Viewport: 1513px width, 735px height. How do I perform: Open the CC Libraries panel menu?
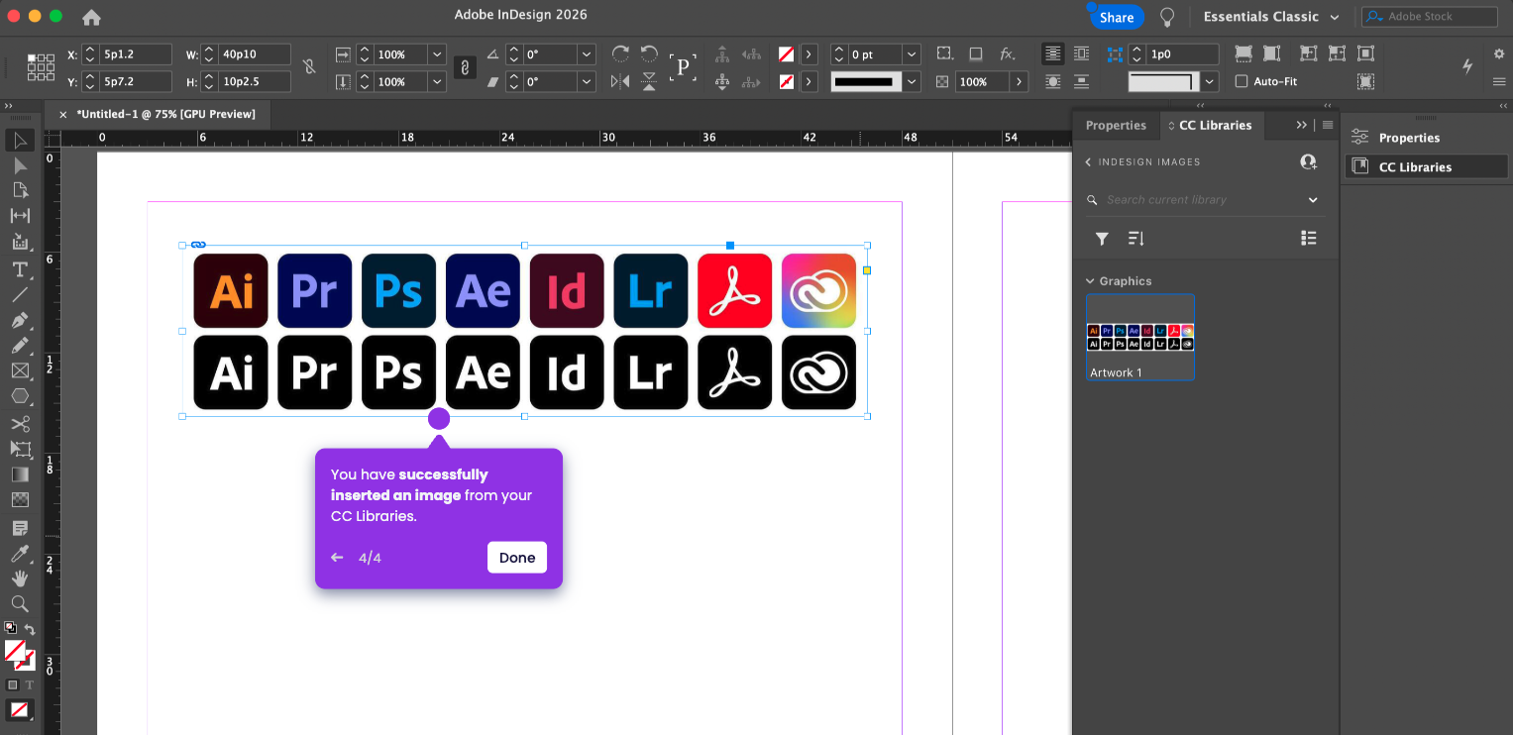pos(1328,125)
